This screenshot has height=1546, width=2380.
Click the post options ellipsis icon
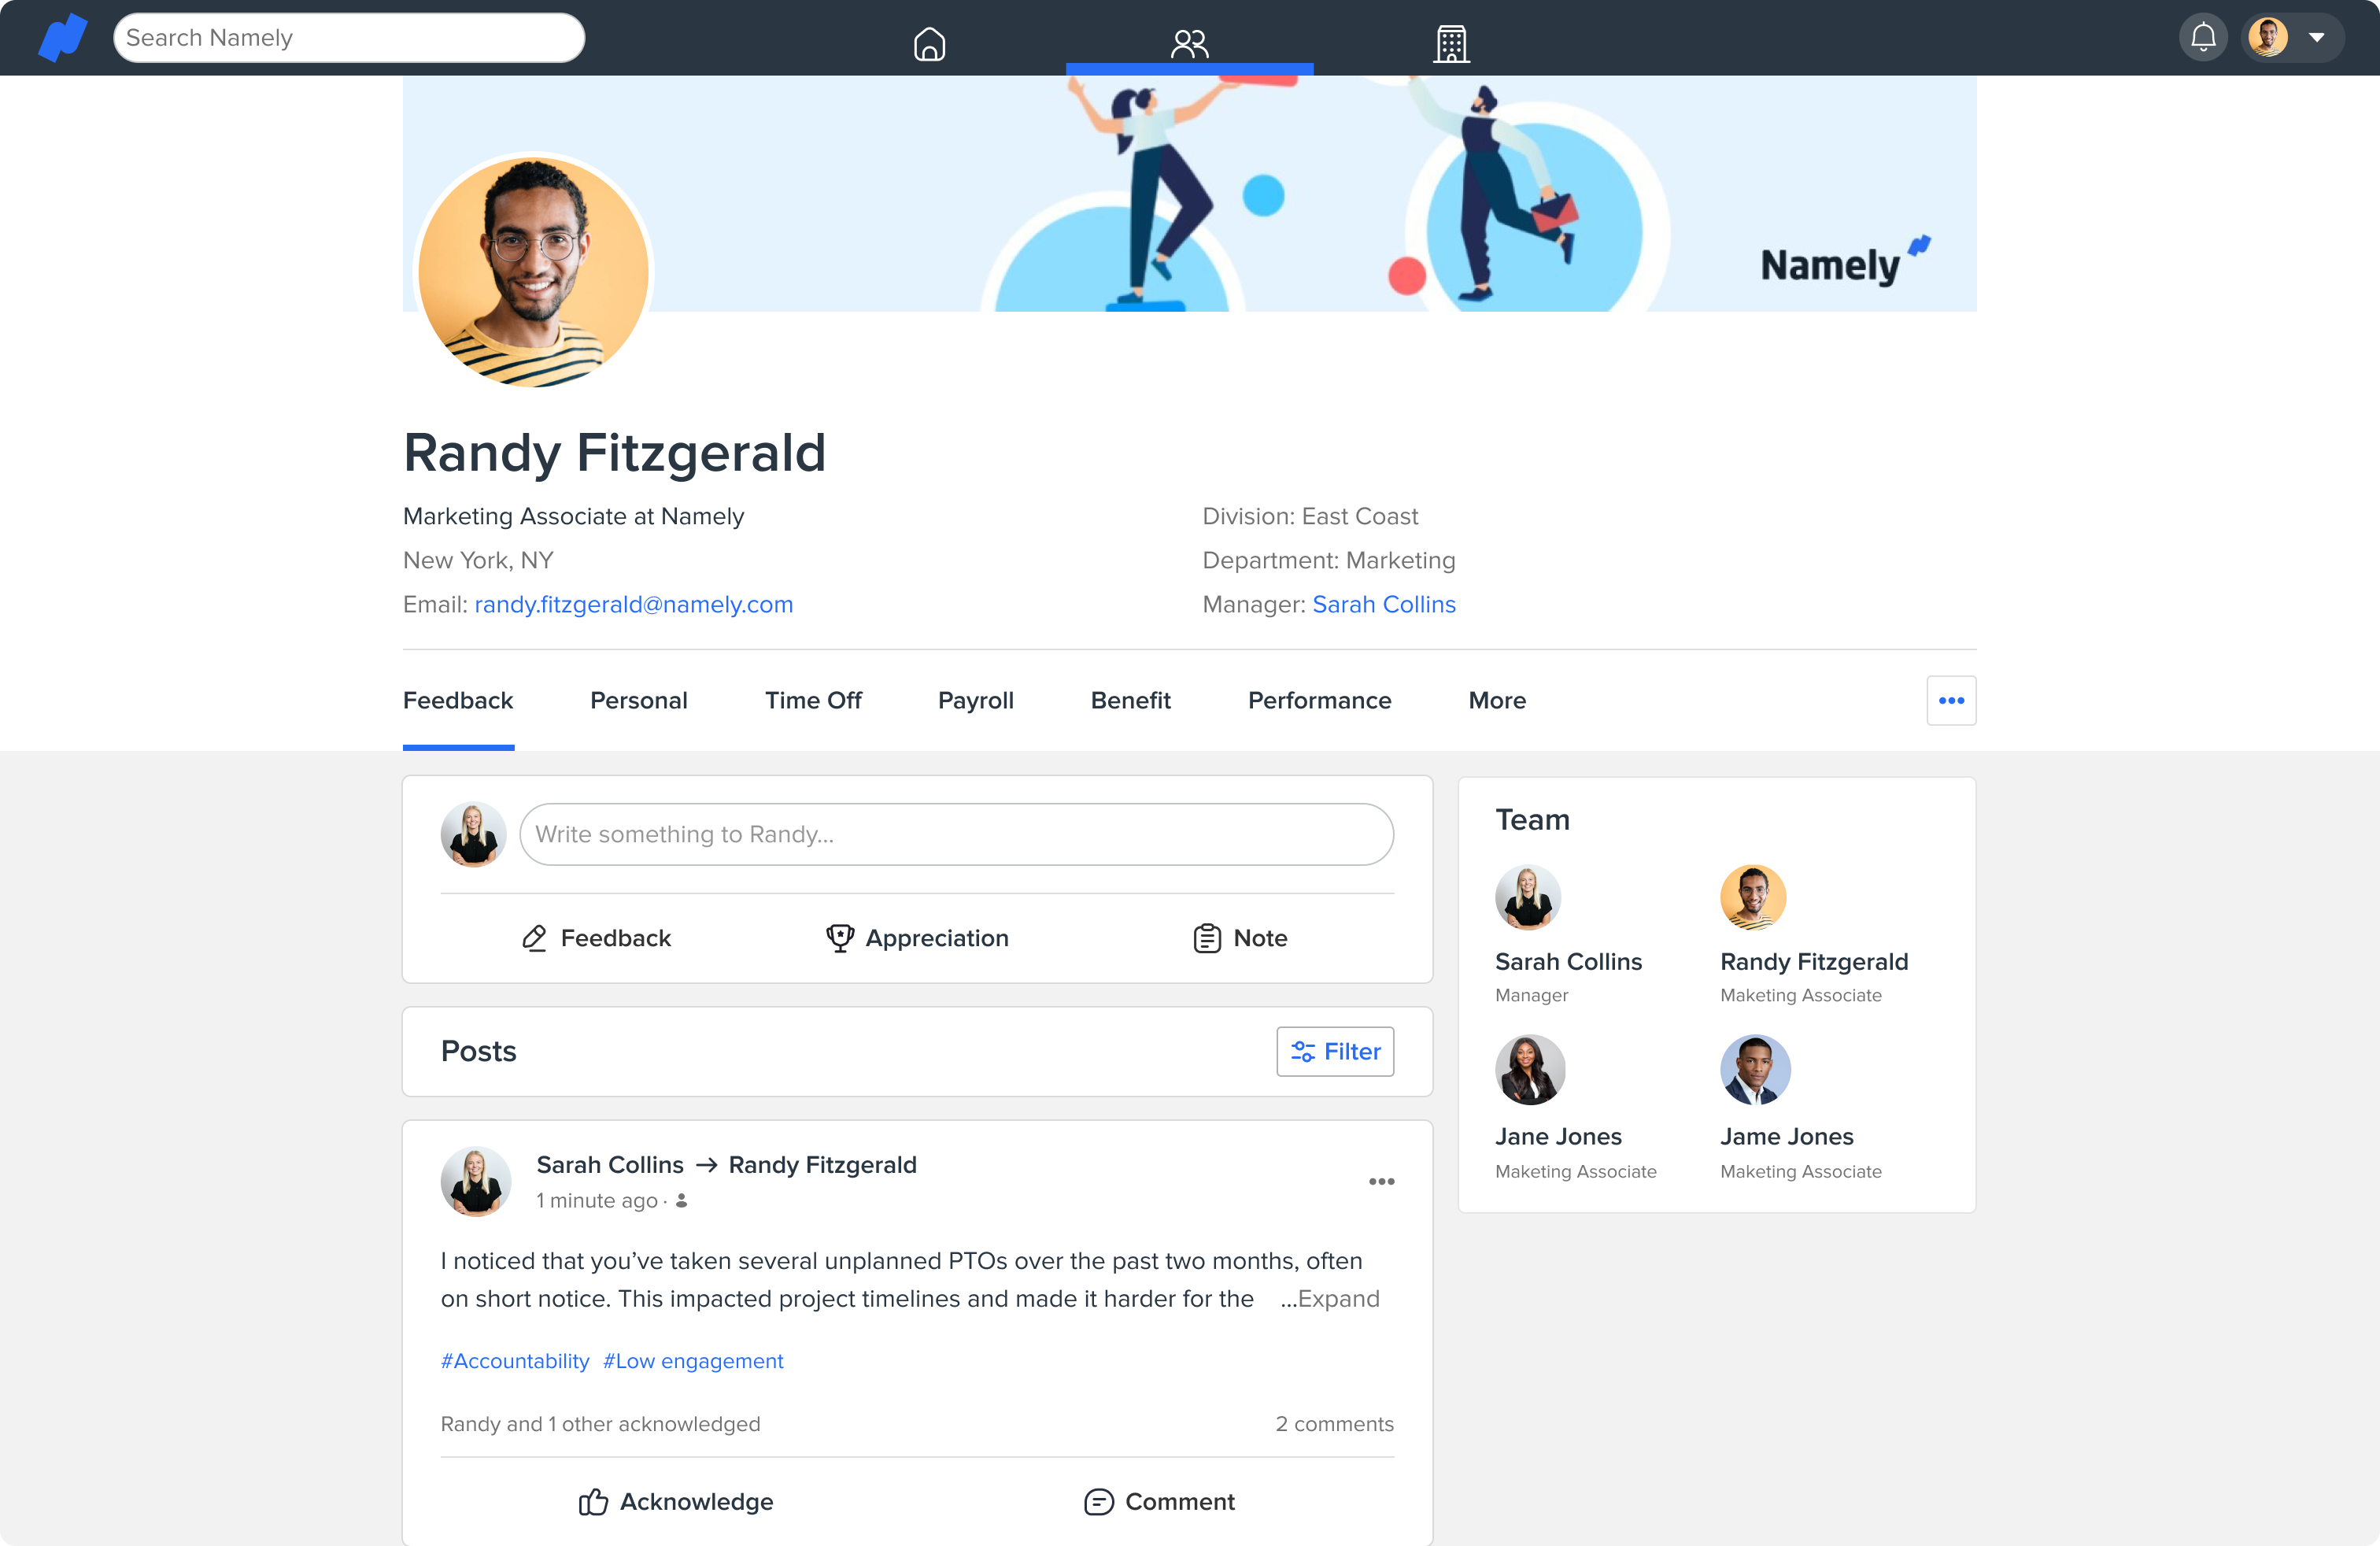[1381, 1181]
